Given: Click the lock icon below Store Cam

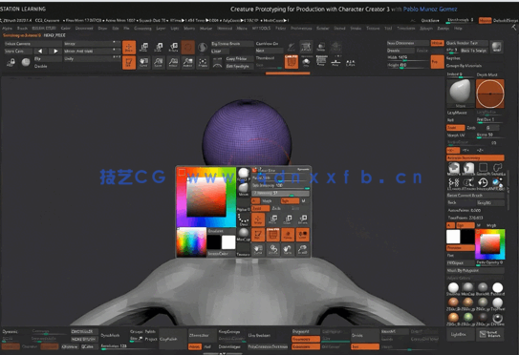Looking at the screenshot, I should [x=11, y=62].
